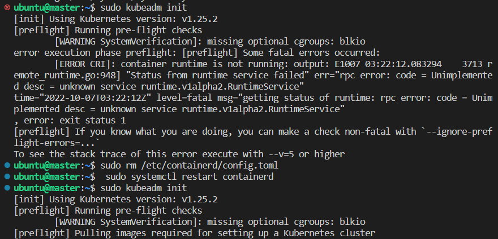Click the blue dot beside the rm config.toml command
498x239 pixels.
7,165
